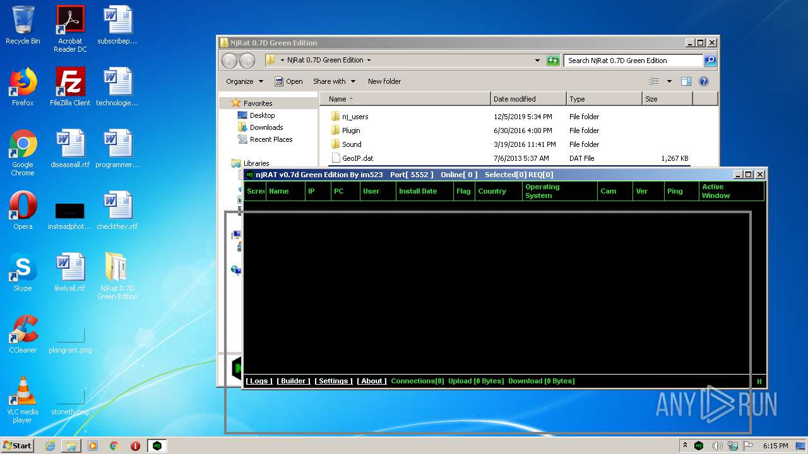Click the Explorer refresh address button
Image resolution: width=808 pixels, height=454 pixels.
coord(553,61)
